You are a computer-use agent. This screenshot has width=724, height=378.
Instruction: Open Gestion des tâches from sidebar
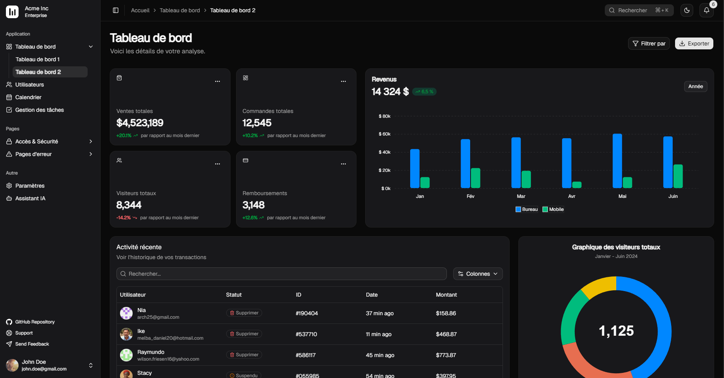pyautogui.click(x=50, y=110)
